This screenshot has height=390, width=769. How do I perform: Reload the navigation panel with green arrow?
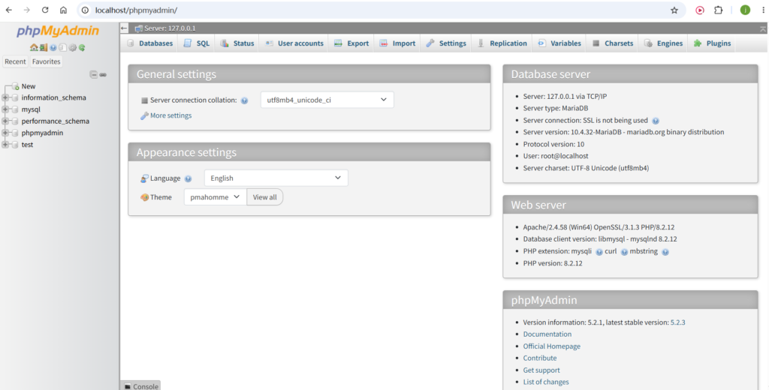coord(82,47)
